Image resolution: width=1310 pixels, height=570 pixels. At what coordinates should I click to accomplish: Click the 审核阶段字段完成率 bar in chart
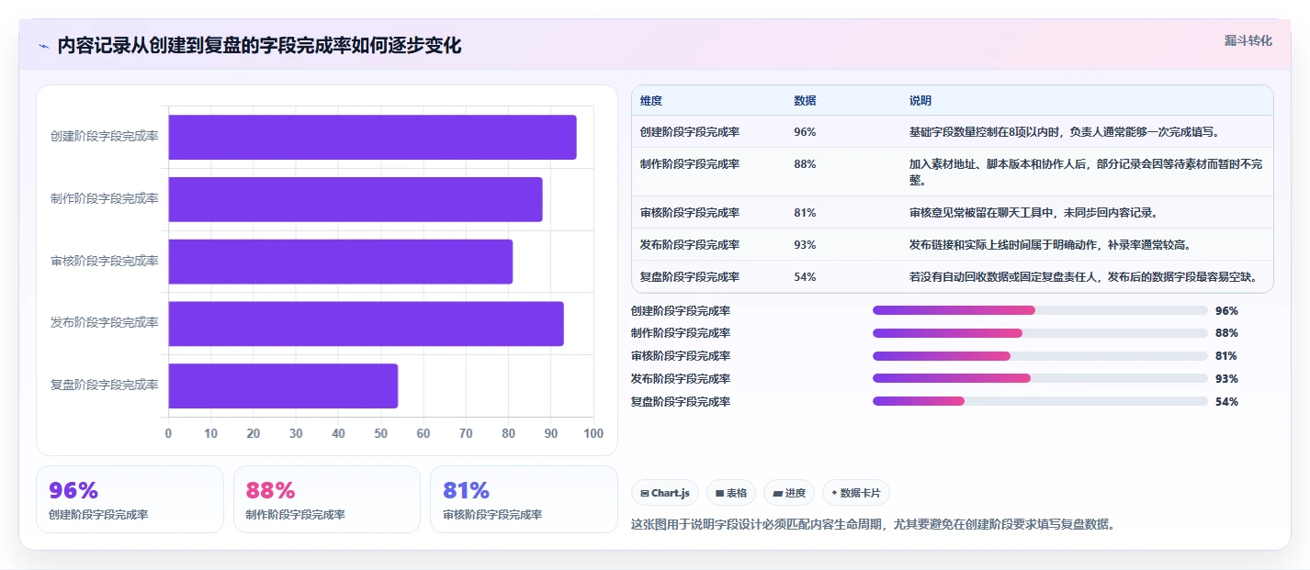(x=340, y=262)
